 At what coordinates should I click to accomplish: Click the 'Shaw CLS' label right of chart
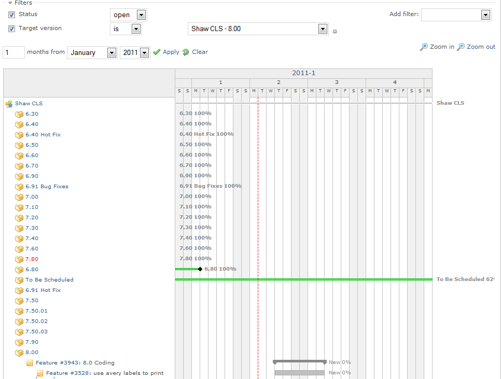click(x=451, y=103)
